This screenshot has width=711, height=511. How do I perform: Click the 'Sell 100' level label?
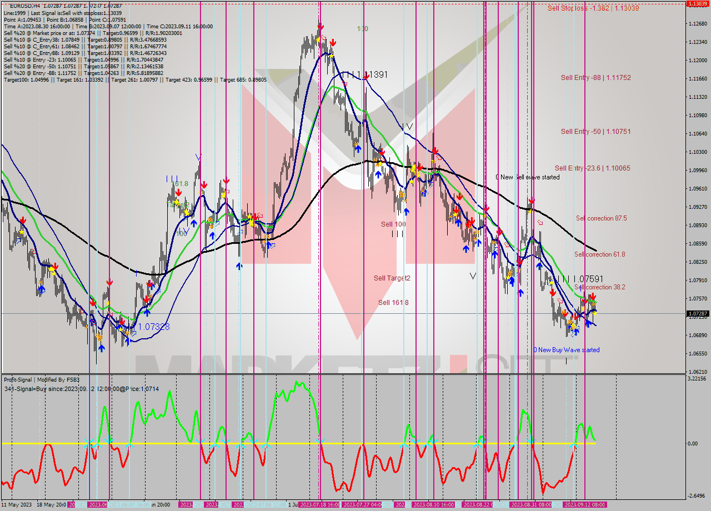click(393, 224)
